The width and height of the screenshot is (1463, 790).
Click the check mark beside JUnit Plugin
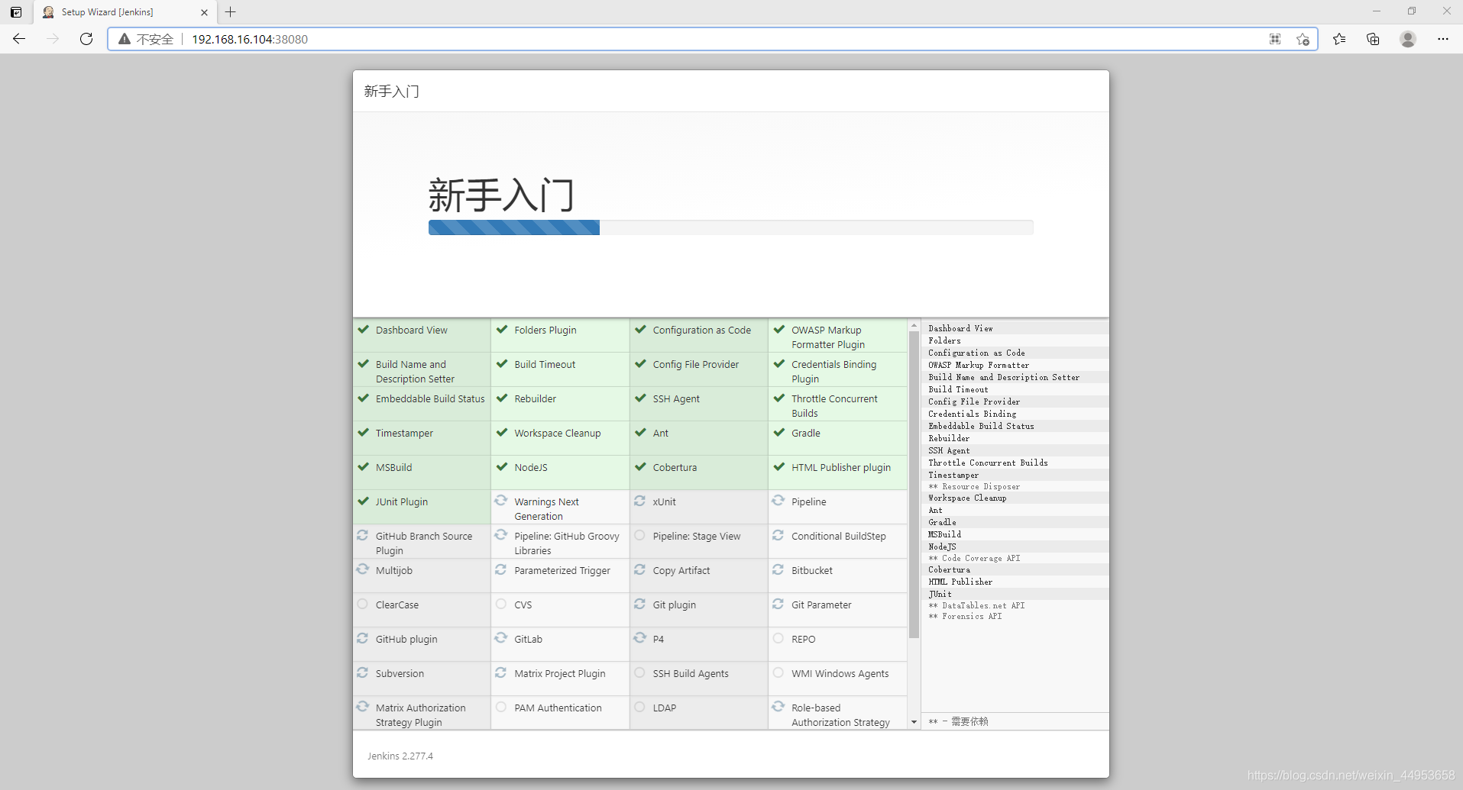[363, 501]
